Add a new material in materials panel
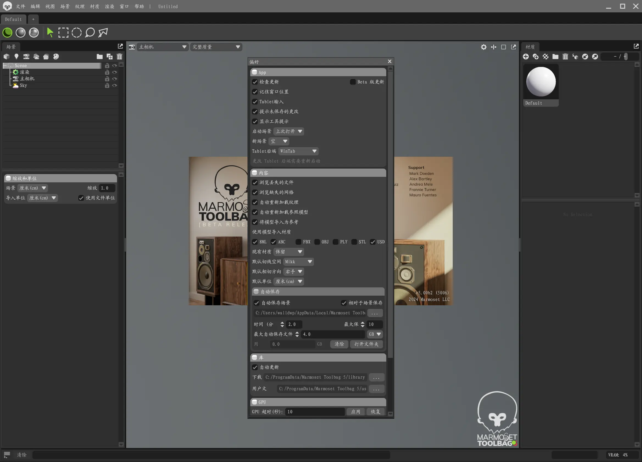Viewport: 642px width, 462px height. (526, 57)
